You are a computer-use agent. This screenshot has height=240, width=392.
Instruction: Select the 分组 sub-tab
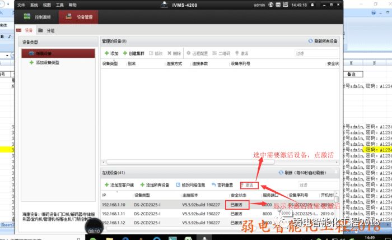click(46, 30)
